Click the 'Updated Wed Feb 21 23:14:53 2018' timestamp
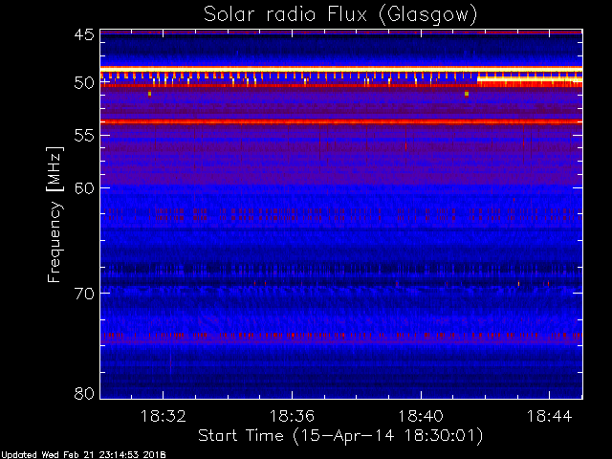The width and height of the screenshot is (612, 459). (83, 455)
